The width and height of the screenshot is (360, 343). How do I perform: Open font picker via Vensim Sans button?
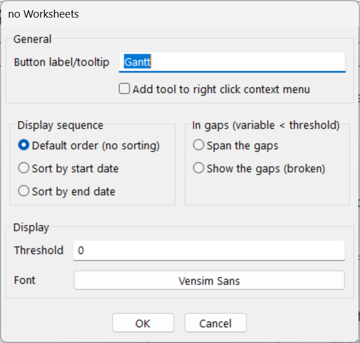coord(209,281)
